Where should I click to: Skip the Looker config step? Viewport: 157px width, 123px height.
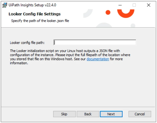(64, 114)
